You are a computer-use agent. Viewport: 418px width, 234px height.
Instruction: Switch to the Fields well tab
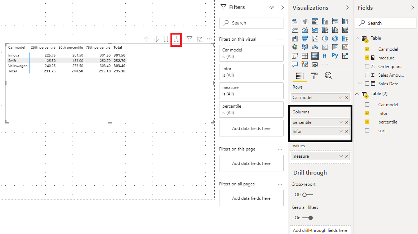click(x=300, y=76)
